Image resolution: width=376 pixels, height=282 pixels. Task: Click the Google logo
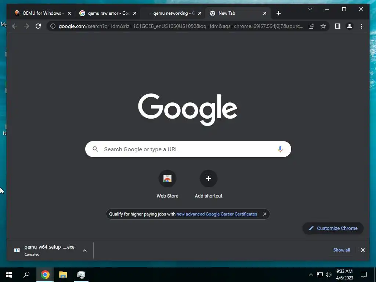[x=188, y=109]
